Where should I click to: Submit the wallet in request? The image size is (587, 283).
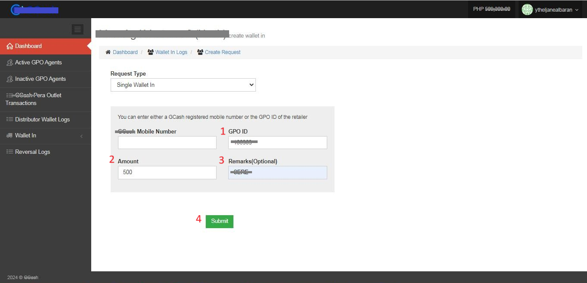220,221
